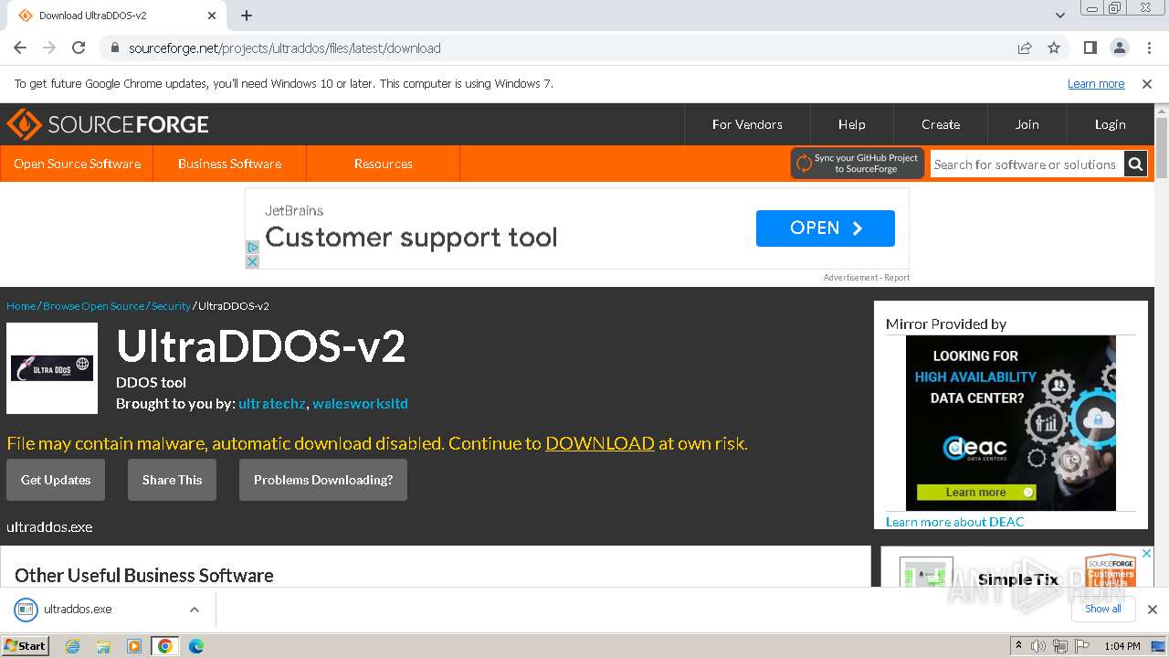This screenshot has height=658, width=1169.
Task: Click Get Updates button
Action: pos(56,480)
